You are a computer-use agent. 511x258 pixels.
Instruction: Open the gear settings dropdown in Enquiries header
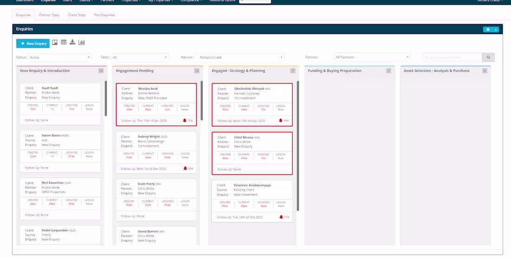click(x=491, y=29)
